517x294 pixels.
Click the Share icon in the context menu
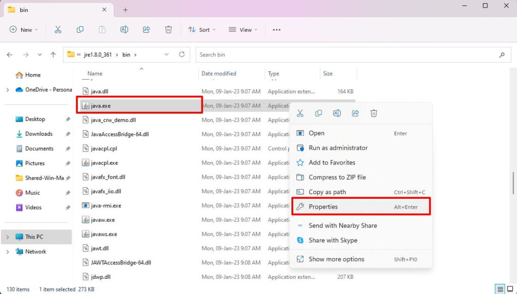[x=355, y=113]
